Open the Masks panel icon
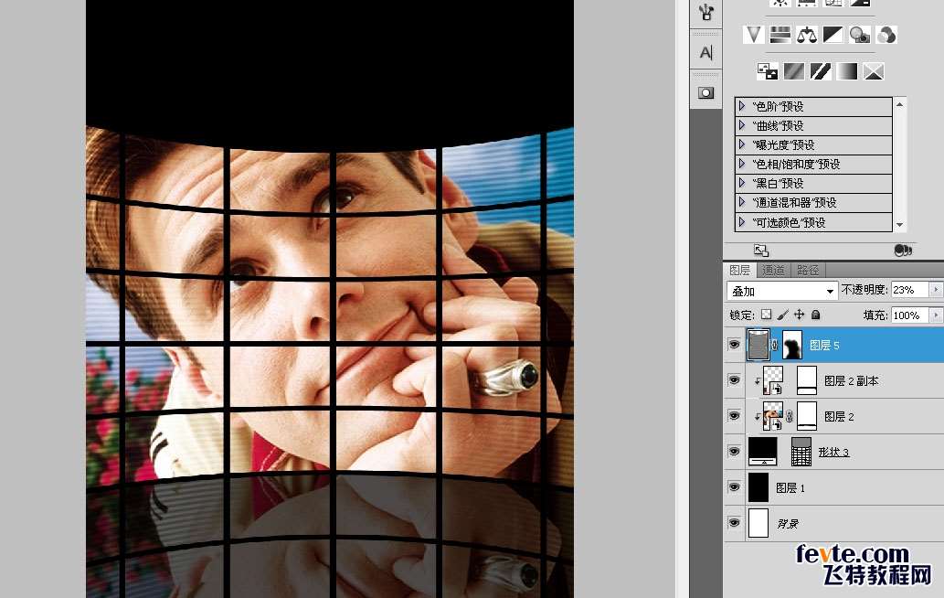 (706, 92)
